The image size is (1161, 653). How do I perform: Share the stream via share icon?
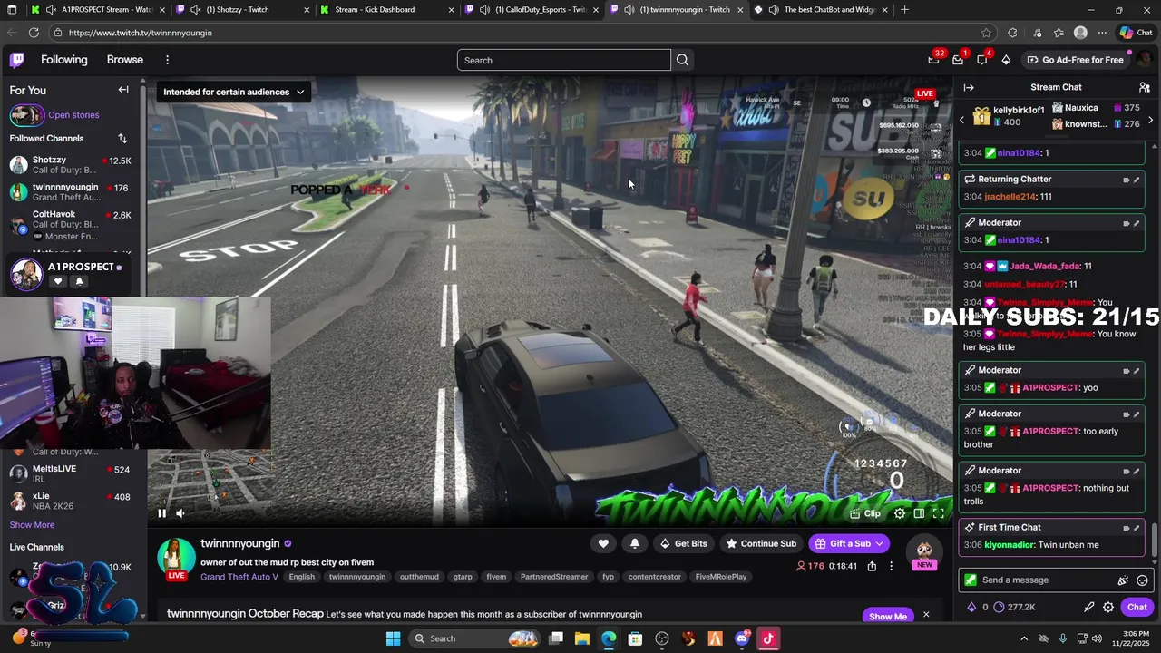[872, 566]
